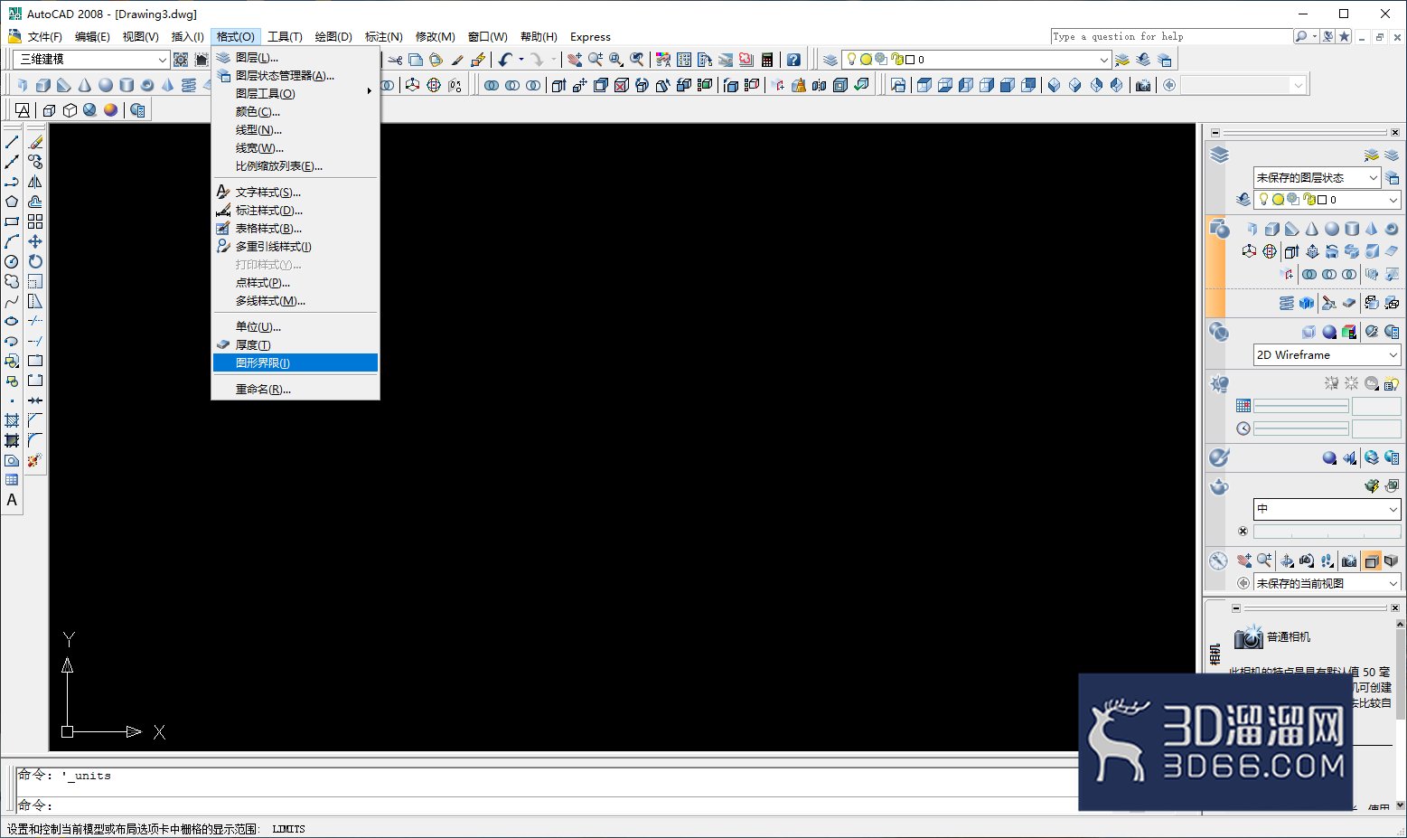The image size is (1407, 838).
Task: Select the Explode tool
Action: [x=35, y=460]
